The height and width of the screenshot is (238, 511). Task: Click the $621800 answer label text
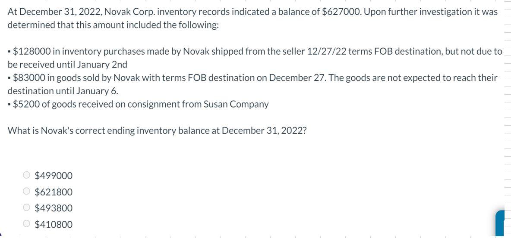point(54,192)
